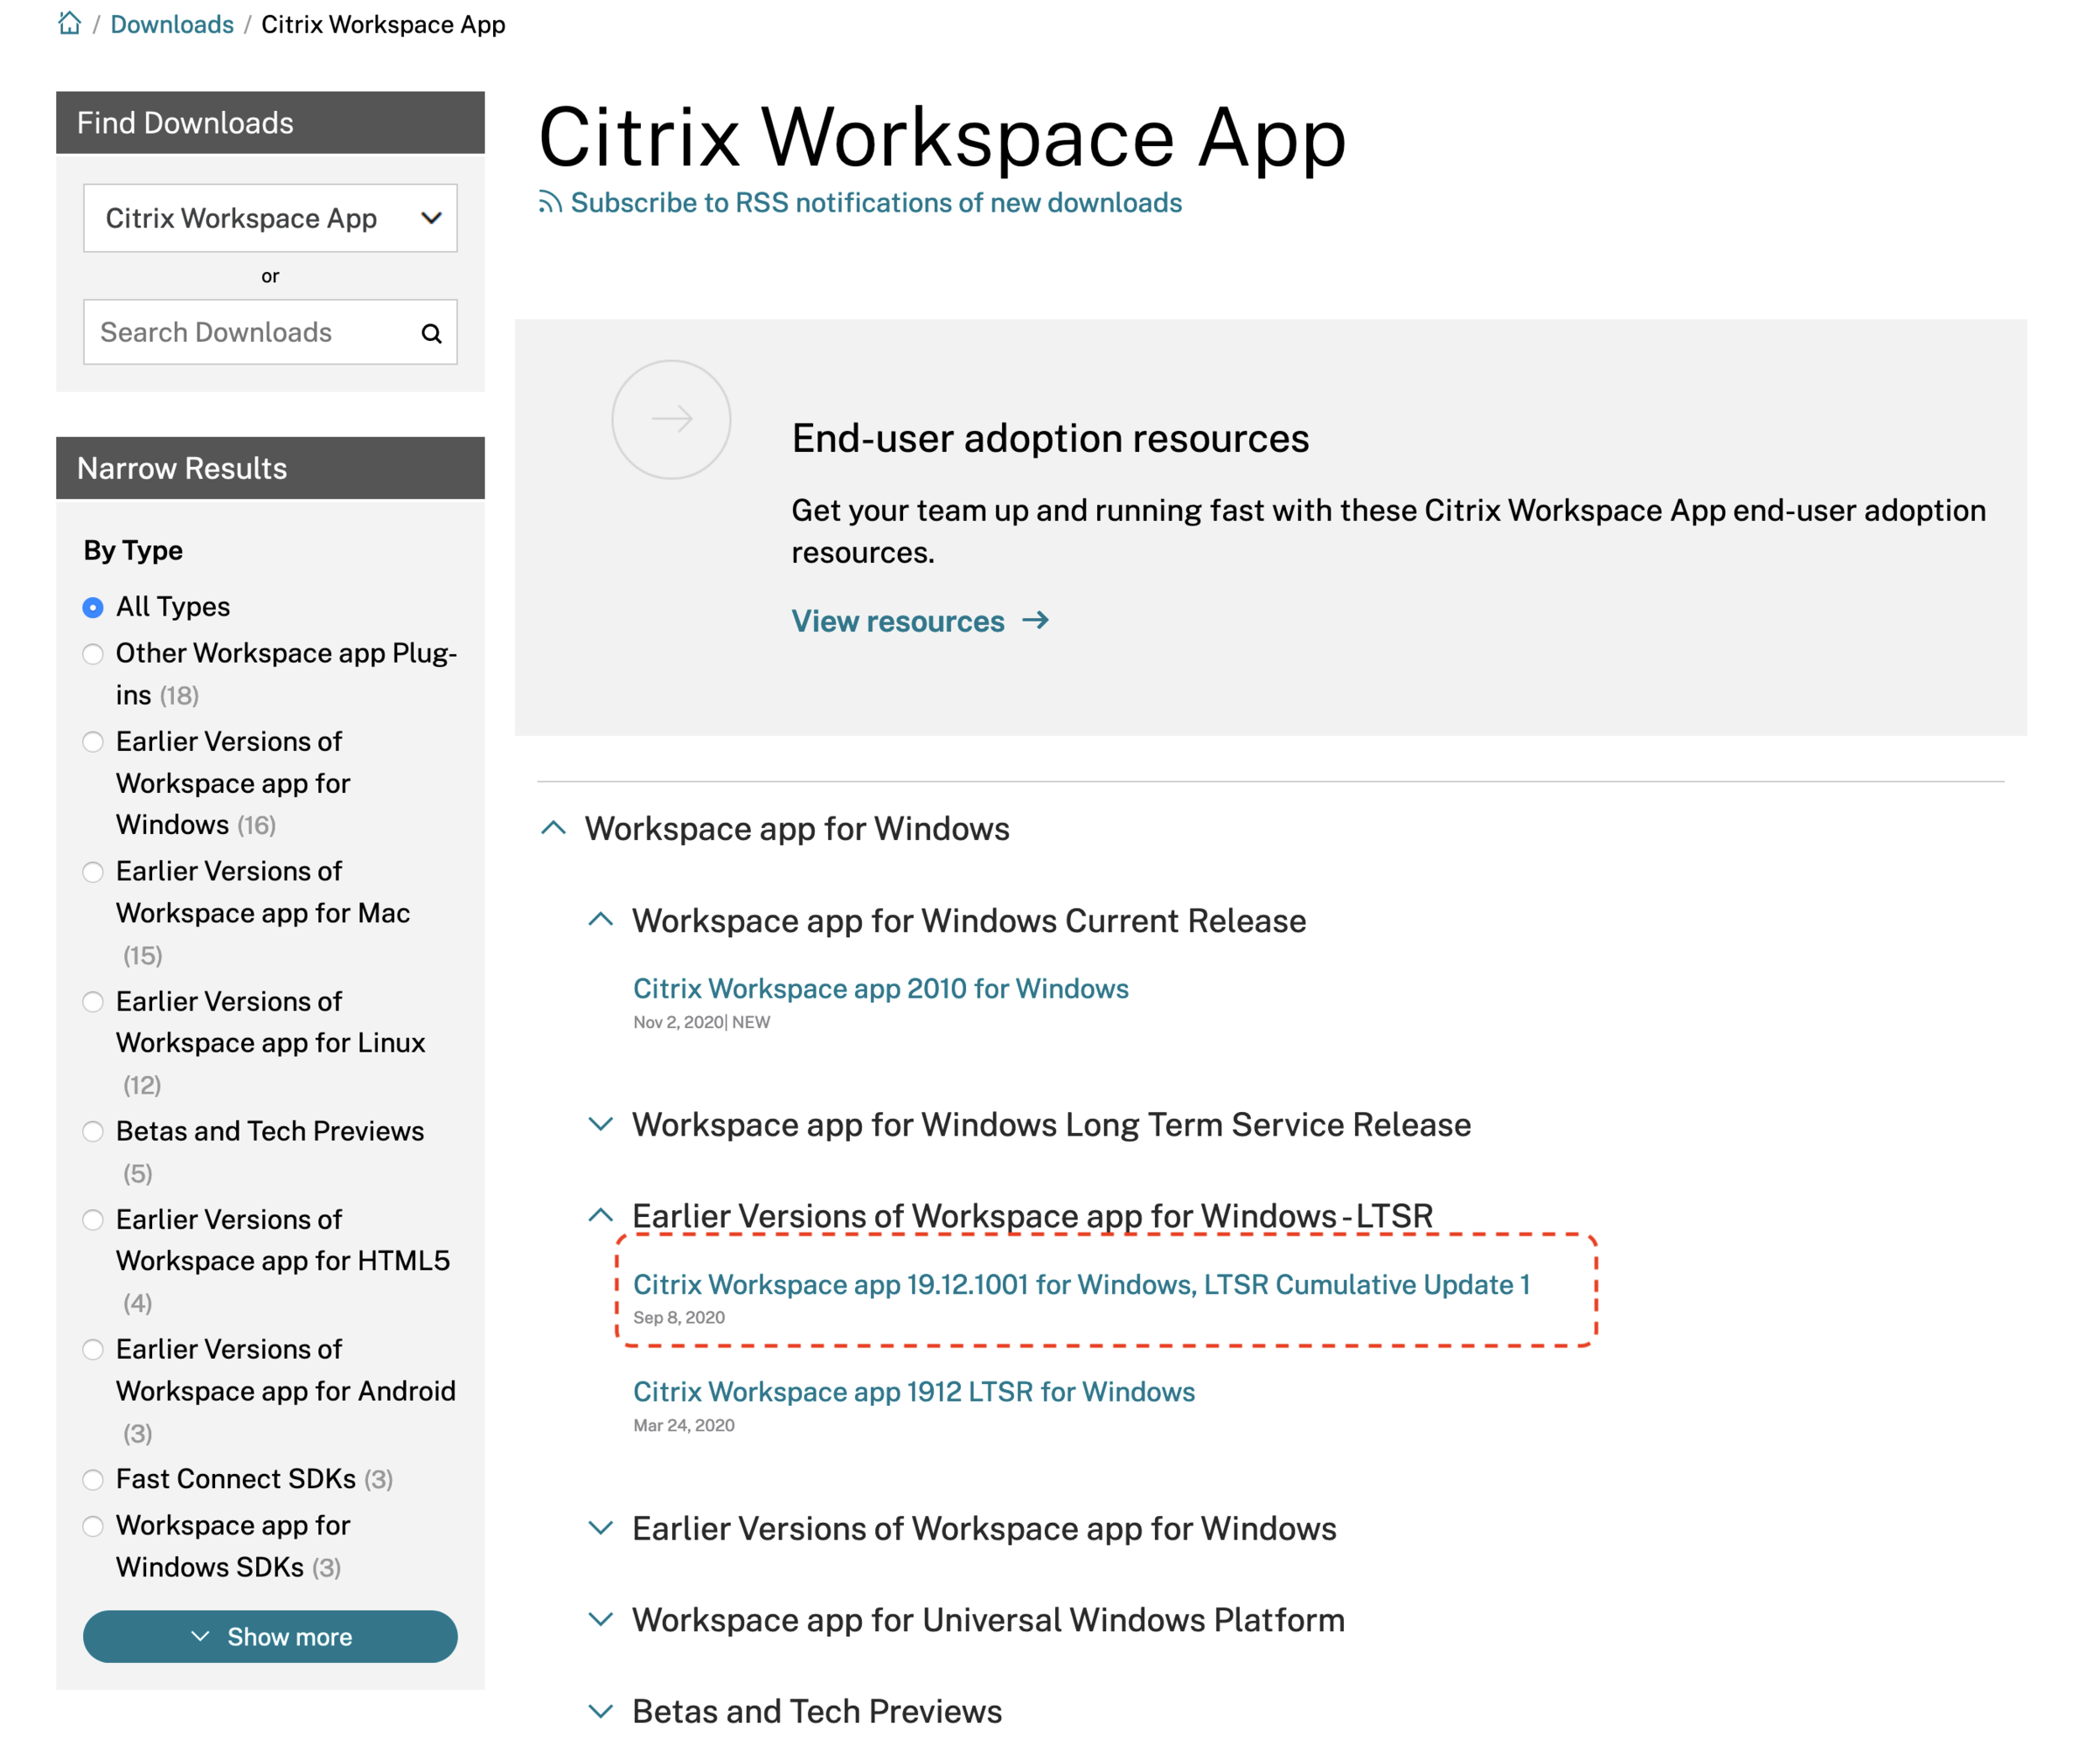Expand Betas and Tech Previews section
The image size is (2100, 1752).
point(600,1711)
